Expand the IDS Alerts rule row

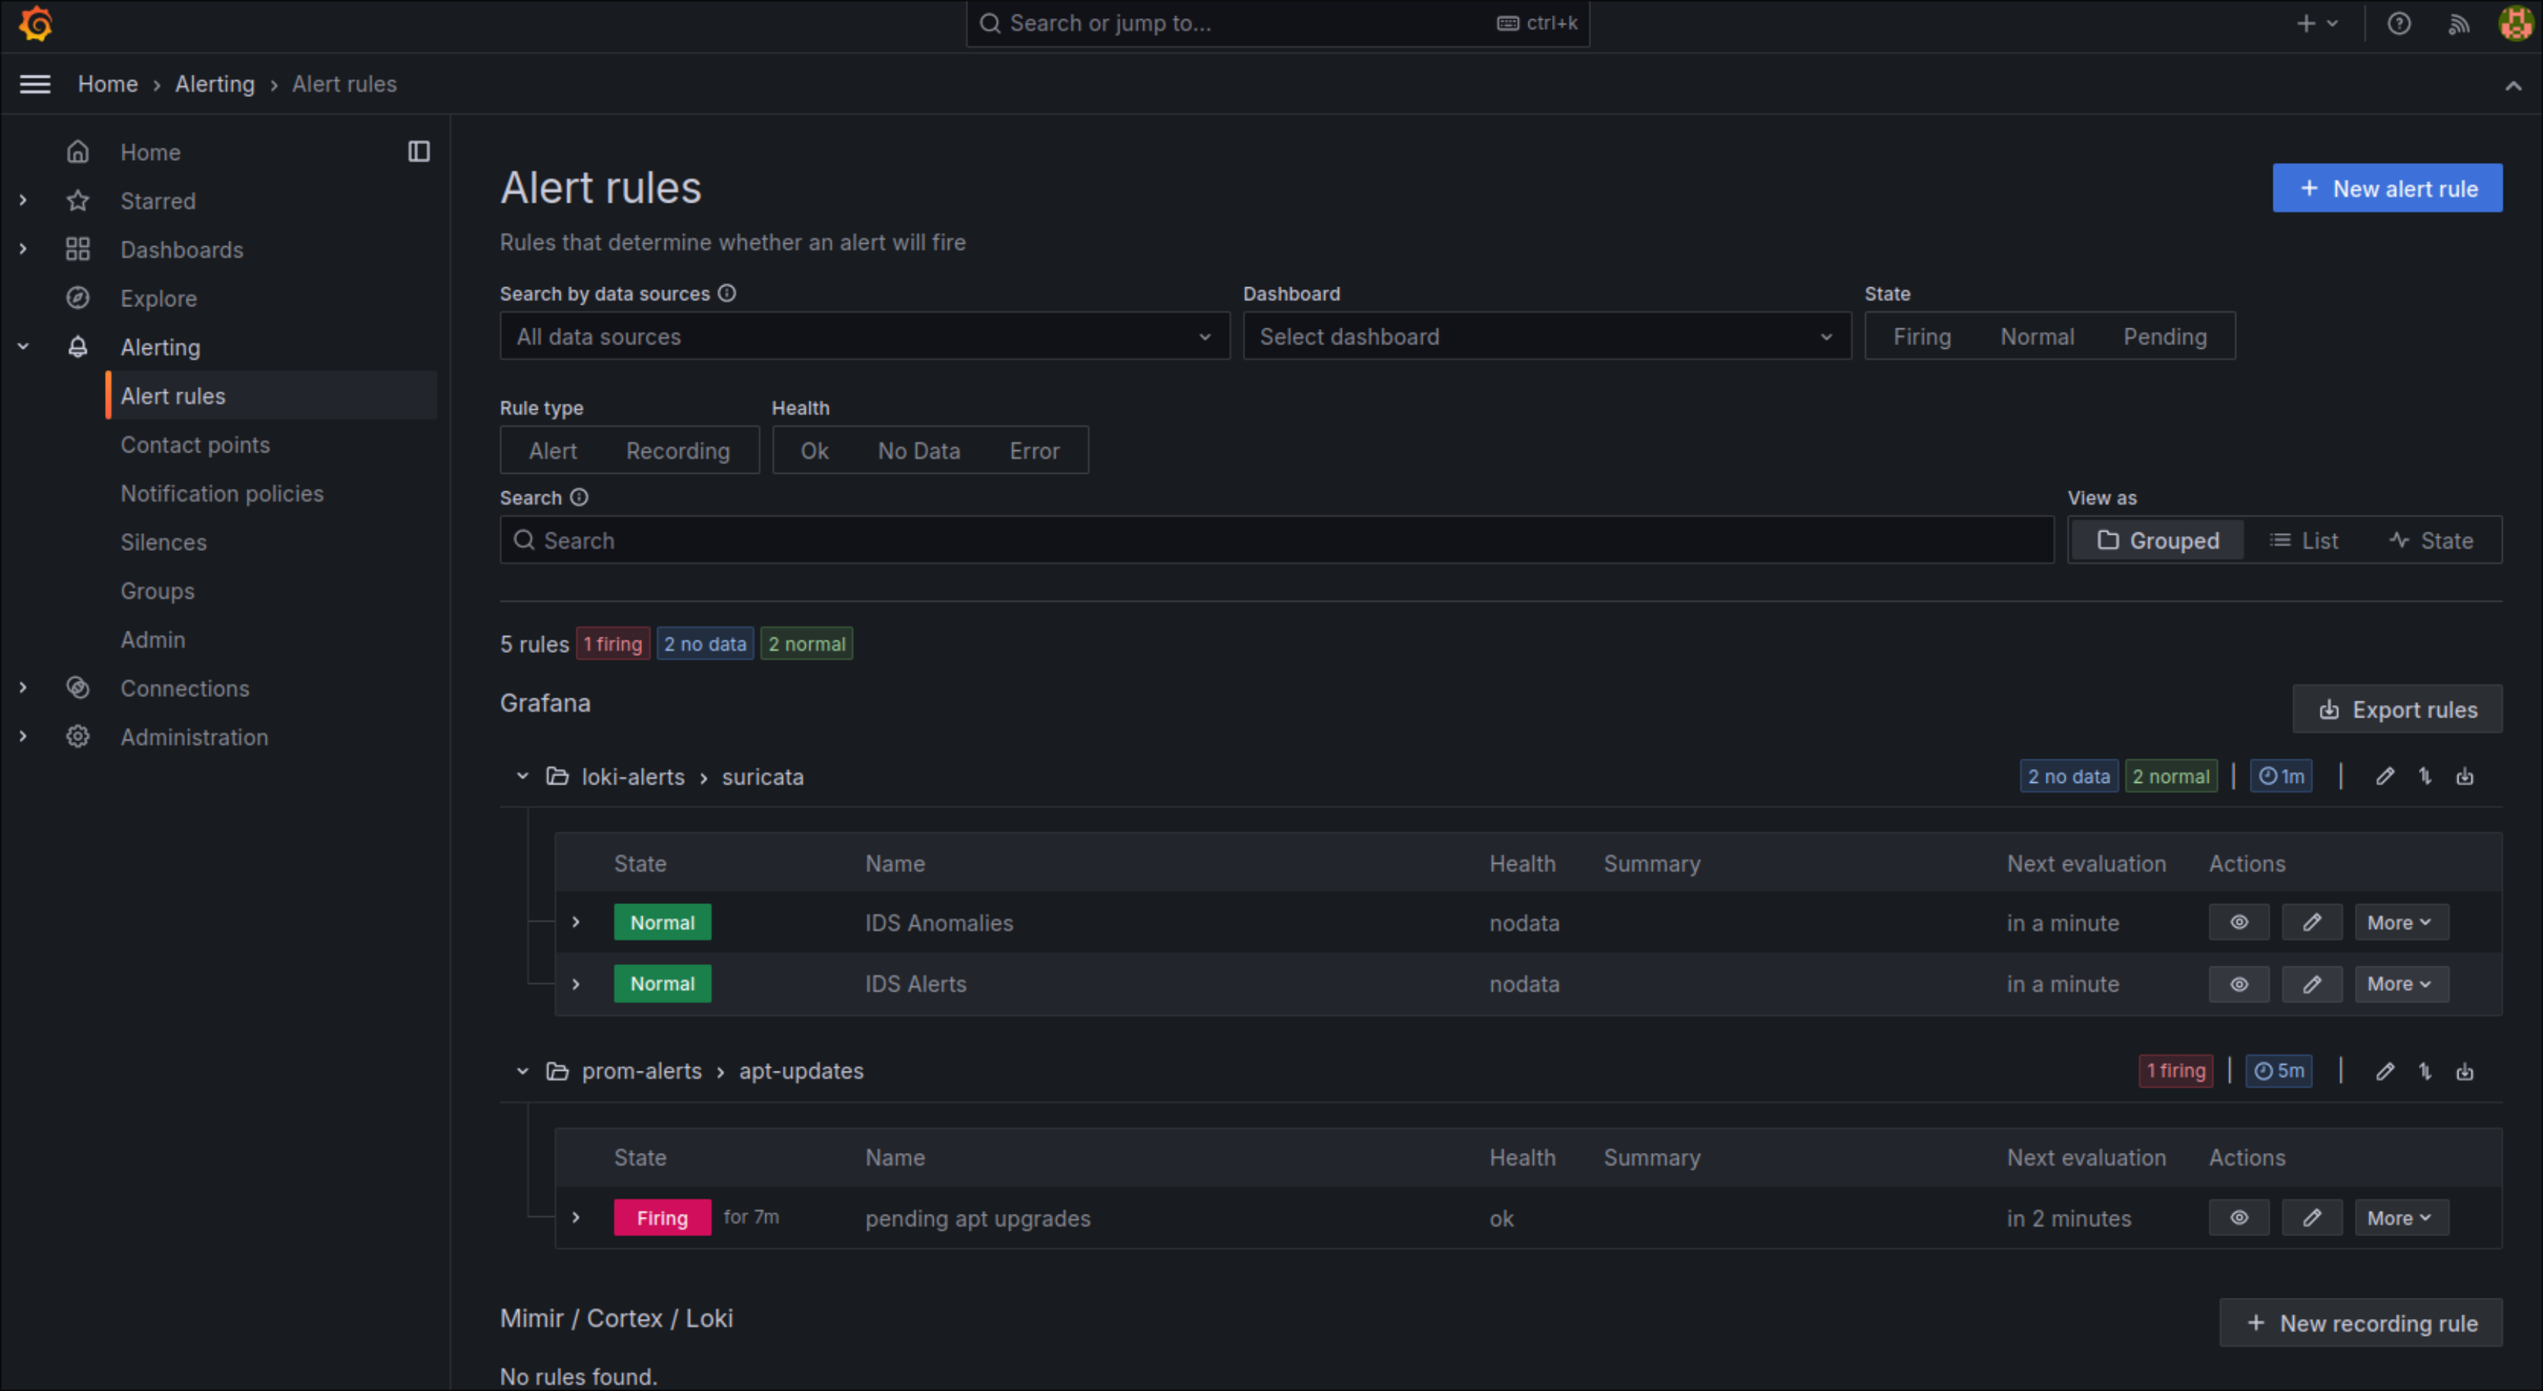[x=577, y=983]
